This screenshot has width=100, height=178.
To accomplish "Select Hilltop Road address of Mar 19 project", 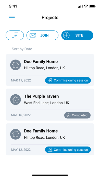I will 44,68.
